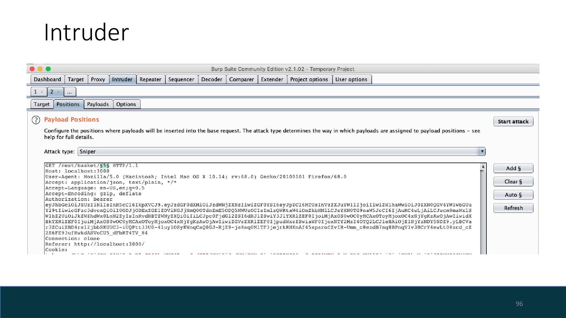Open new Intruder tab with ellipsis
The image size is (566, 318).
click(70, 92)
